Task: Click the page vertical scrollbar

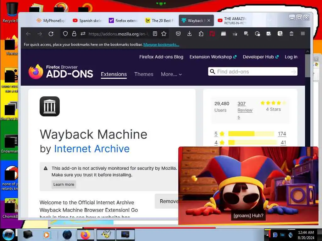Action: pyautogui.click(x=308, y=66)
